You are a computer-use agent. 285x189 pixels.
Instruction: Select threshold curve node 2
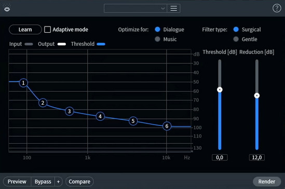[x=43, y=103]
